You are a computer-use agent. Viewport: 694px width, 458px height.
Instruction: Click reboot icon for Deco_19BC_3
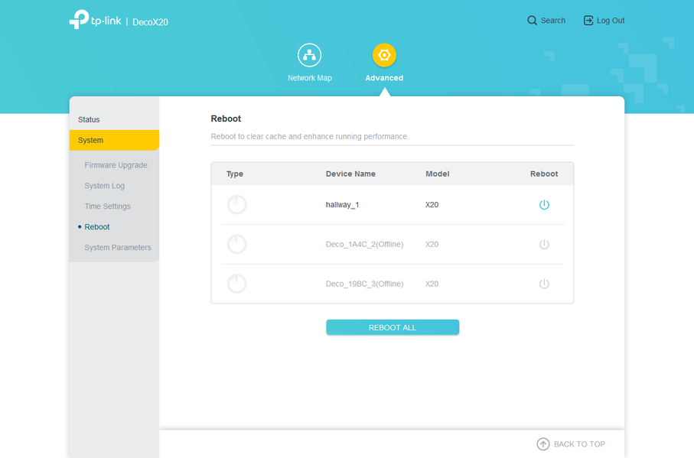[x=544, y=284]
